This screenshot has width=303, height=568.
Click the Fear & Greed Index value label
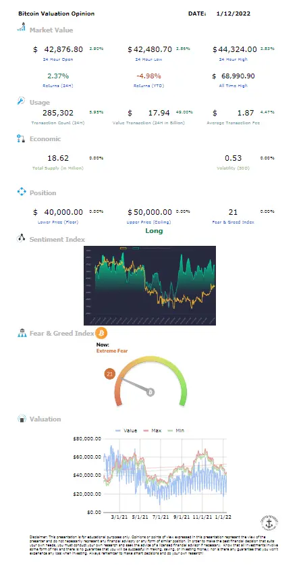pos(233,222)
